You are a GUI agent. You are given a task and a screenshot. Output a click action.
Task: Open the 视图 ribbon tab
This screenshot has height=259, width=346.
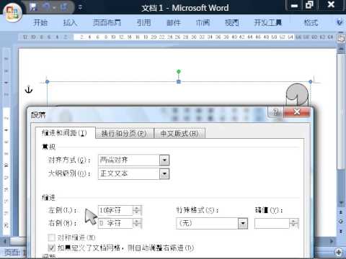[x=232, y=23]
